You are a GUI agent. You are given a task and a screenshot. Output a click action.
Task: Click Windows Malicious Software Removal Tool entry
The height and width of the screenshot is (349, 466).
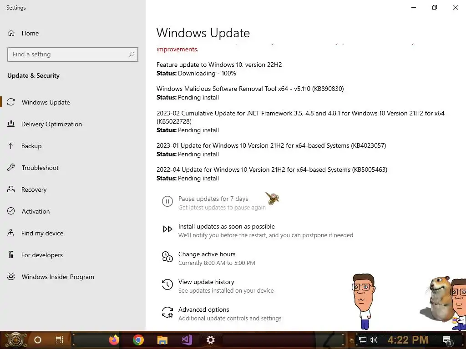click(250, 89)
